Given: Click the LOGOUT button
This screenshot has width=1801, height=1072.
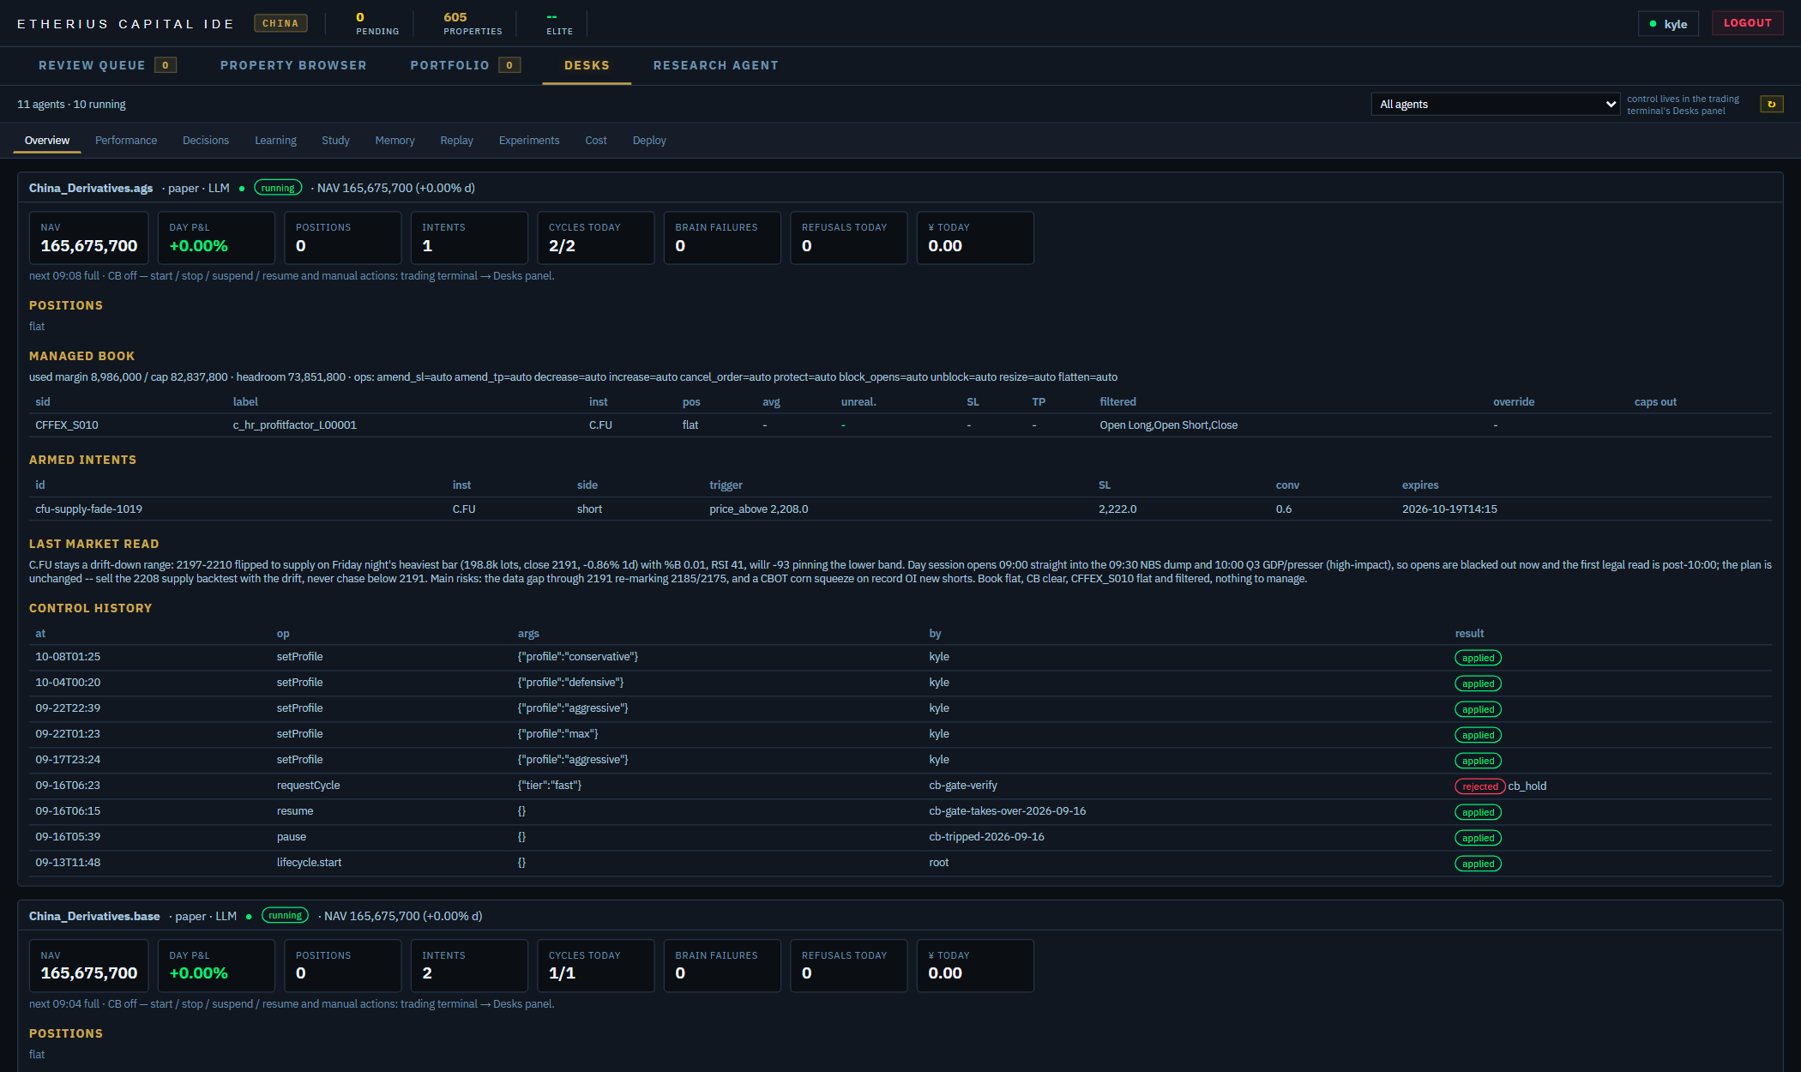Looking at the screenshot, I should coord(1747,23).
